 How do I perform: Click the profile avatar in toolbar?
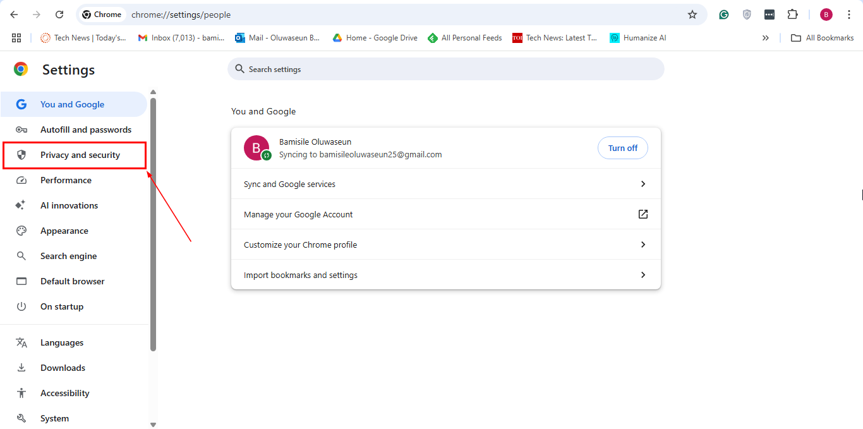coord(826,15)
